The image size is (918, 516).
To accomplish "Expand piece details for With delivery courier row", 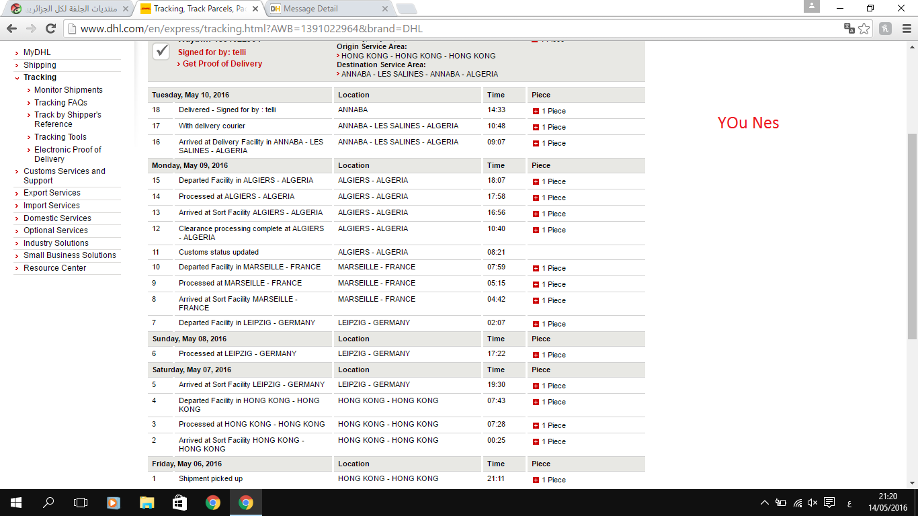I will pos(536,127).
